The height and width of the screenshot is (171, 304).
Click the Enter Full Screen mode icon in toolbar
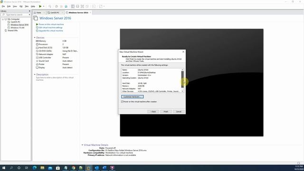pyautogui.click(x=82, y=6)
